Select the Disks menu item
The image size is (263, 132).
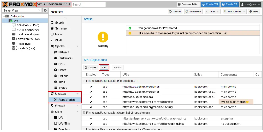click(59, 111)
